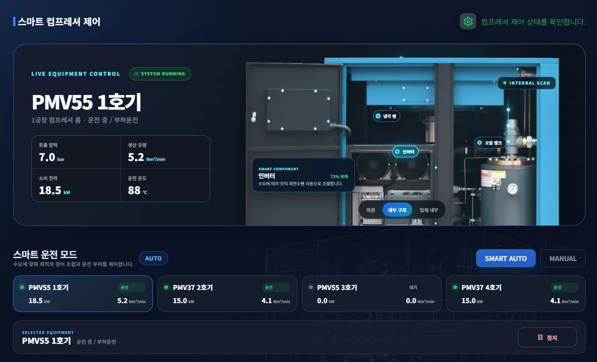Switch to SMART AUTO mode
This screenshot has width=597, height=362.
coord(506,258)
